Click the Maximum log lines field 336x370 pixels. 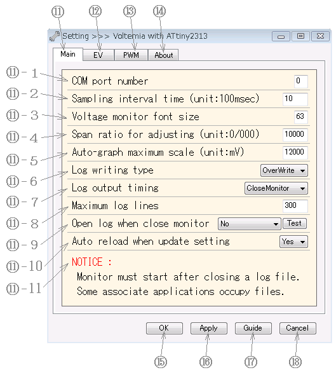[295, 206]
